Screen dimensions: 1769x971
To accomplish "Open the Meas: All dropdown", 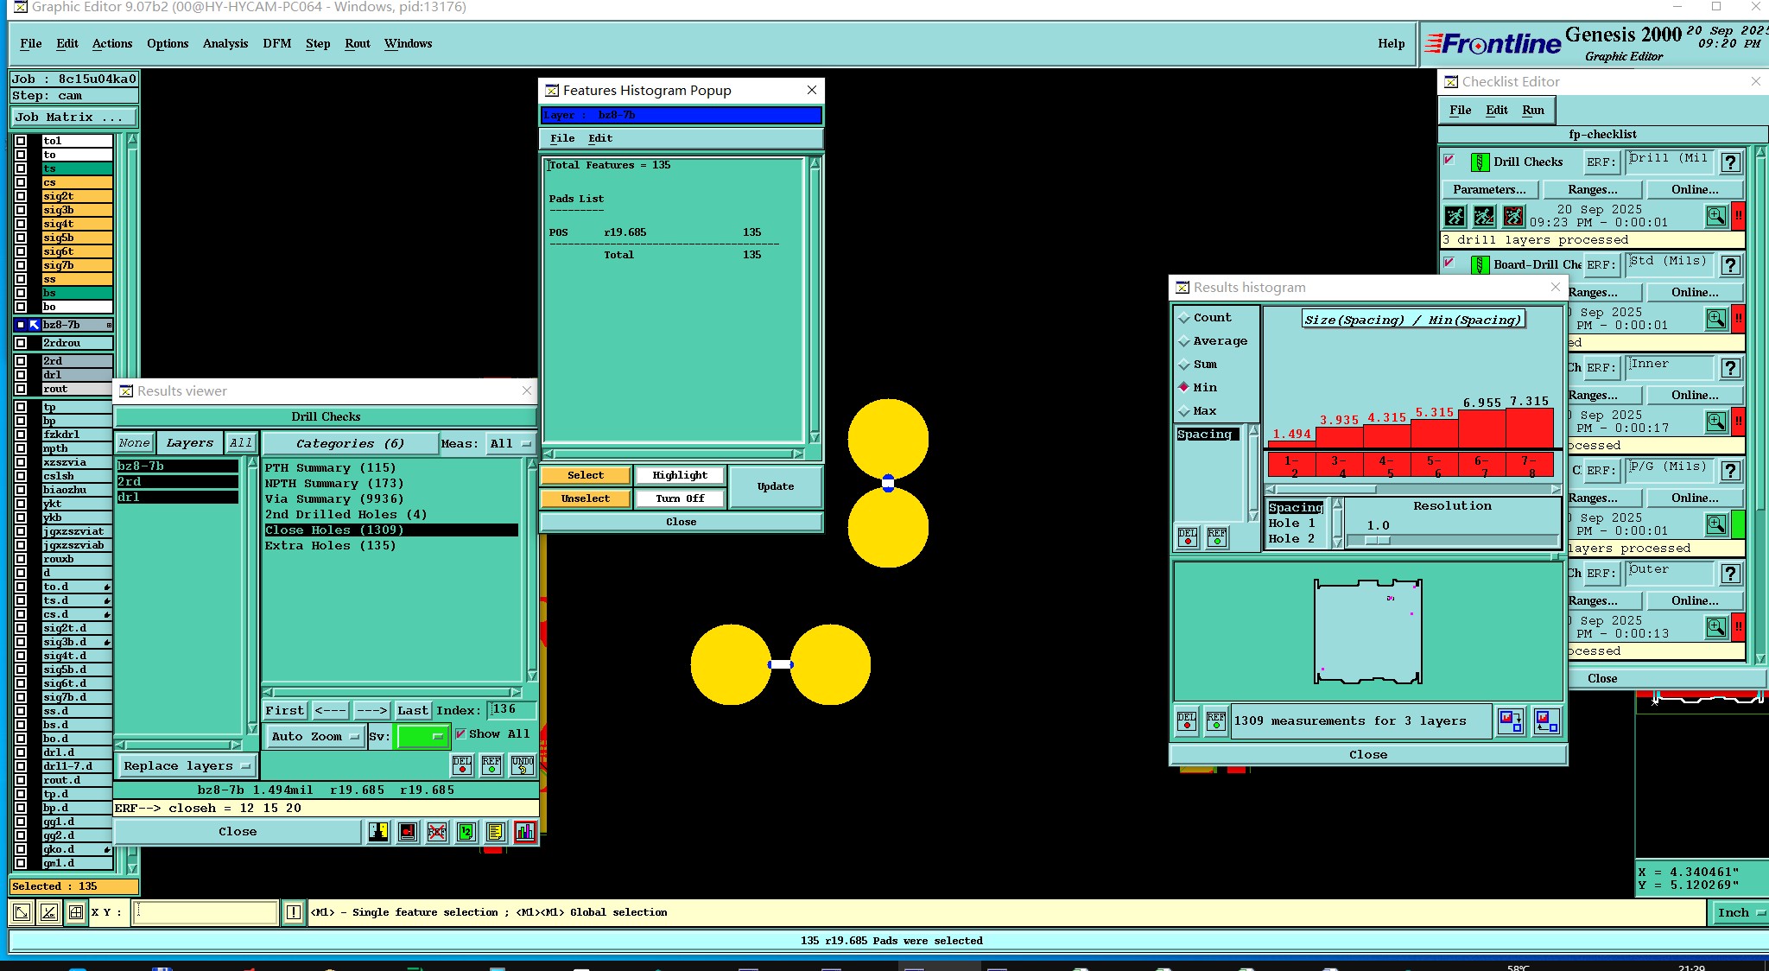I will (510, 443).
